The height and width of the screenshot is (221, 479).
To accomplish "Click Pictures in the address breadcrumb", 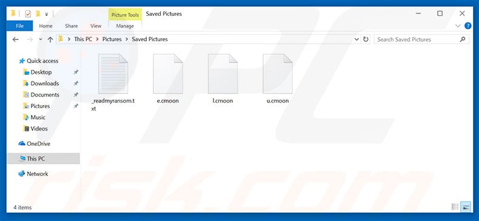I will [112, 39].
